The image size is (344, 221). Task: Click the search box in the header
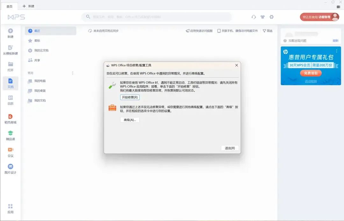point(156,17)
